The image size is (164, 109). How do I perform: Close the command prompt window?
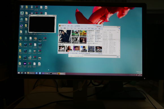[55, 15]
